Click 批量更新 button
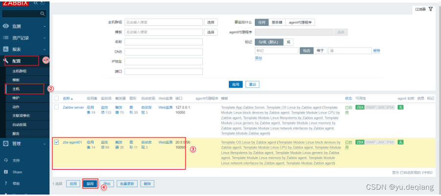This screenshot has width=441, height=196. pos(127,184)
